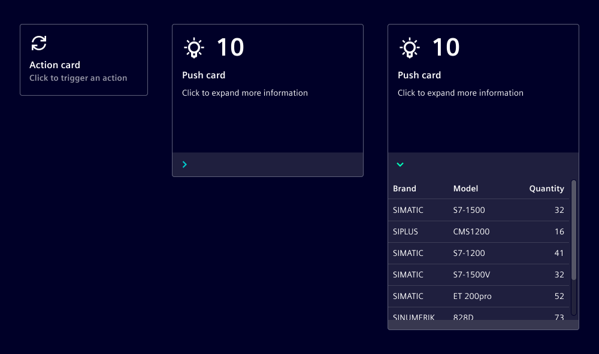Click the number 10 on expanded Push card
The height and width of the screenshot is (354, 599).
pyautogui.click(x=446, y=48)
